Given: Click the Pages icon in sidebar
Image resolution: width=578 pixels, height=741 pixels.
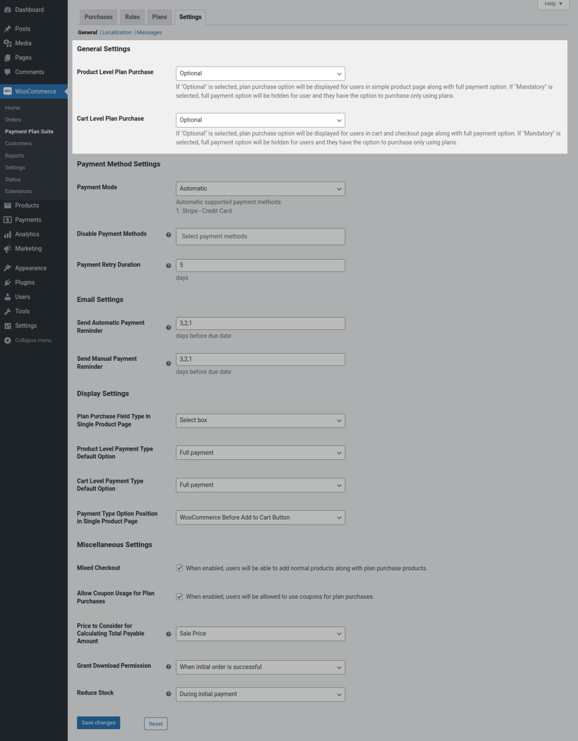Looking at the screenshot, I should [8, 58].
